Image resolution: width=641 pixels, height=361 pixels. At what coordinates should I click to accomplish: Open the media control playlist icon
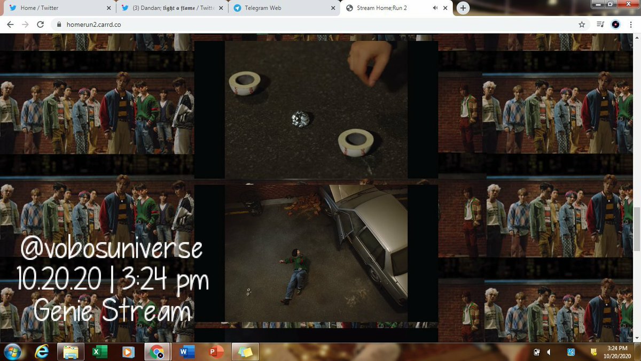point(600,24)
